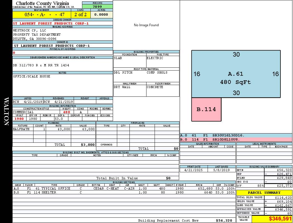The height and width of the screenshot is (223, 293).
Task: Click the SHELTER building section row
Action: coord(124,192)
